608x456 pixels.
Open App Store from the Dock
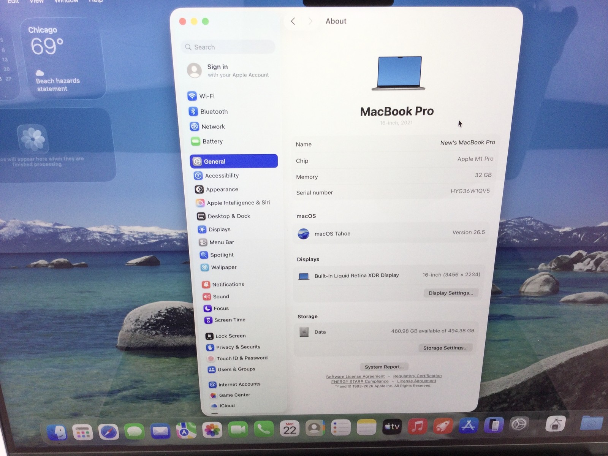click(x=468, y=426)
